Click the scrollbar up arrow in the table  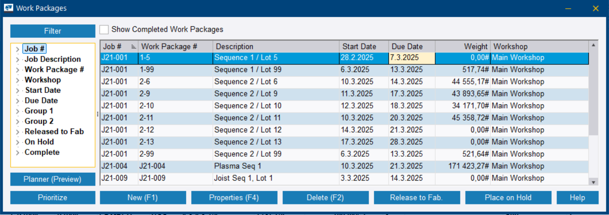click(x=593, y=45)
